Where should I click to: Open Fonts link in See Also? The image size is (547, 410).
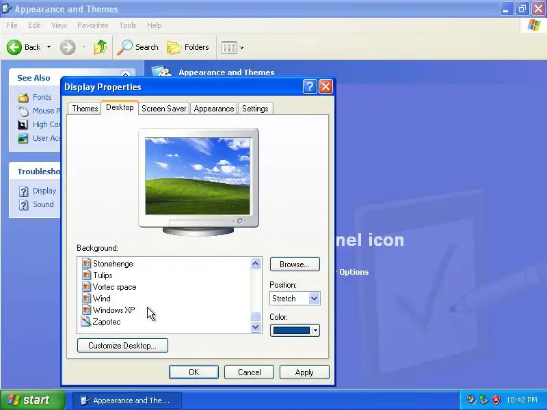(42, 97)
